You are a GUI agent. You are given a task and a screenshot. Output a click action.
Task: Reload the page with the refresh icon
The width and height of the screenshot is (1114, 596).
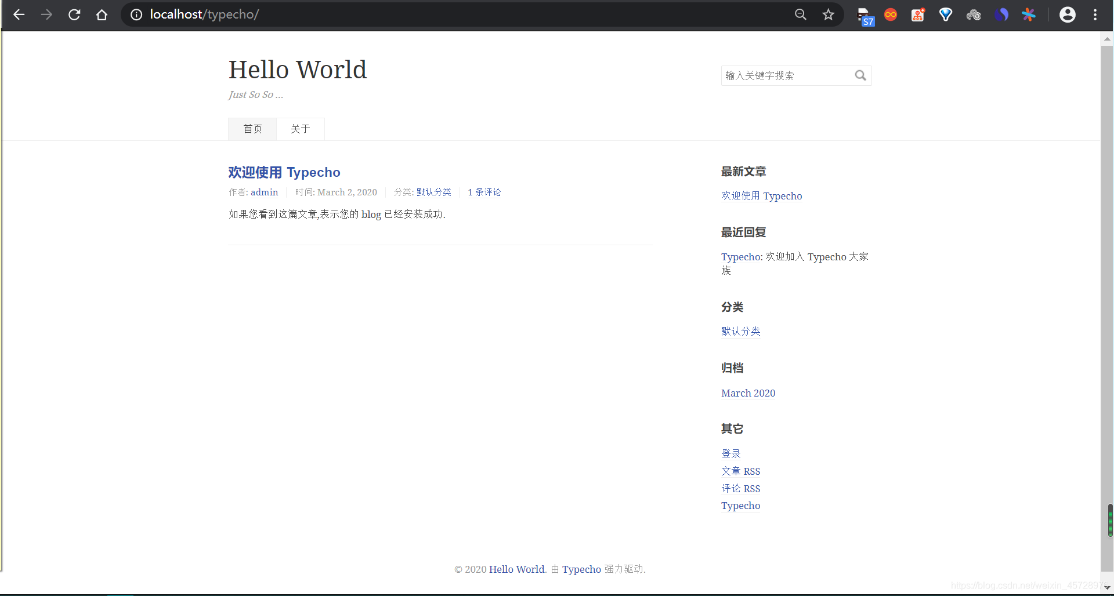point(74,14)
